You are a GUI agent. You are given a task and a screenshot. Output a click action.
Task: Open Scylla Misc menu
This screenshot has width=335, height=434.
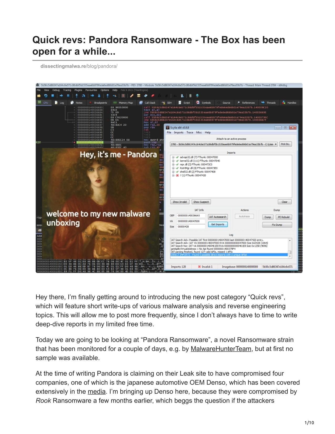[x=199, y=133]
